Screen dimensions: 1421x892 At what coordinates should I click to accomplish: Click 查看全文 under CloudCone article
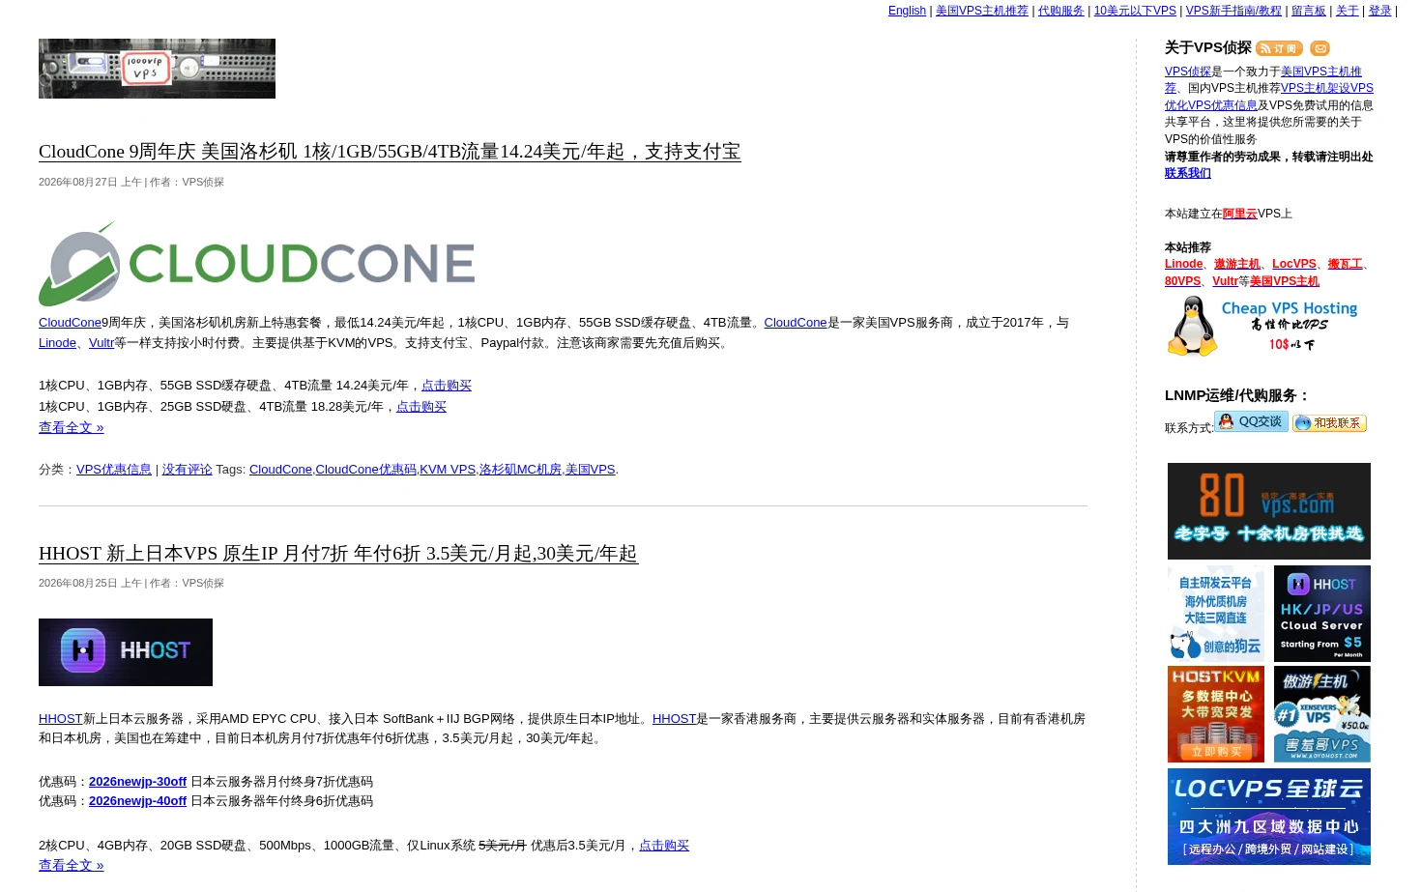(x=71, y=427)
